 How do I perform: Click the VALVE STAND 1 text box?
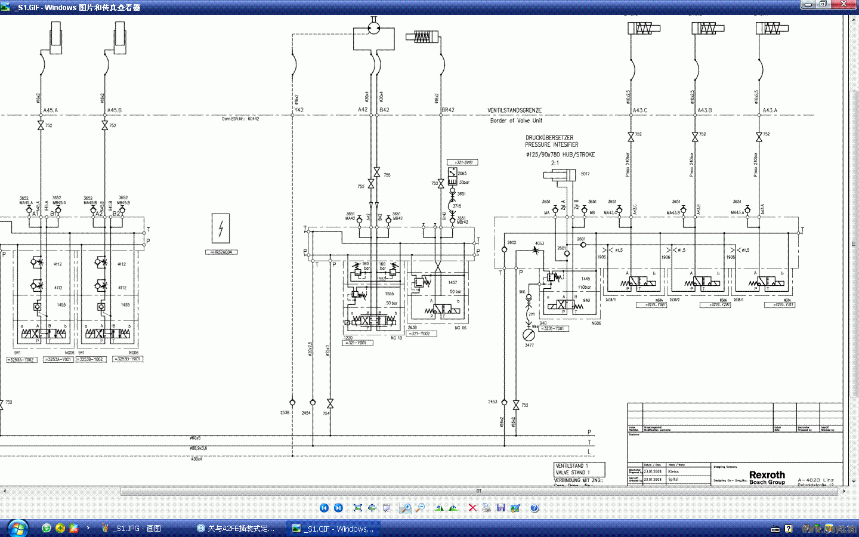579,469
